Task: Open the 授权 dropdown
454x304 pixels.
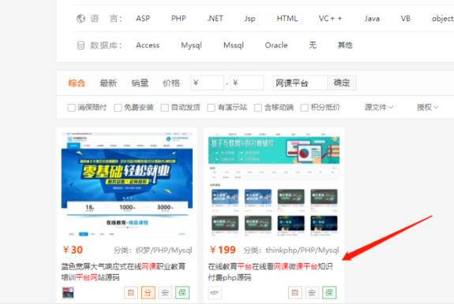Action: coord(428,107)
